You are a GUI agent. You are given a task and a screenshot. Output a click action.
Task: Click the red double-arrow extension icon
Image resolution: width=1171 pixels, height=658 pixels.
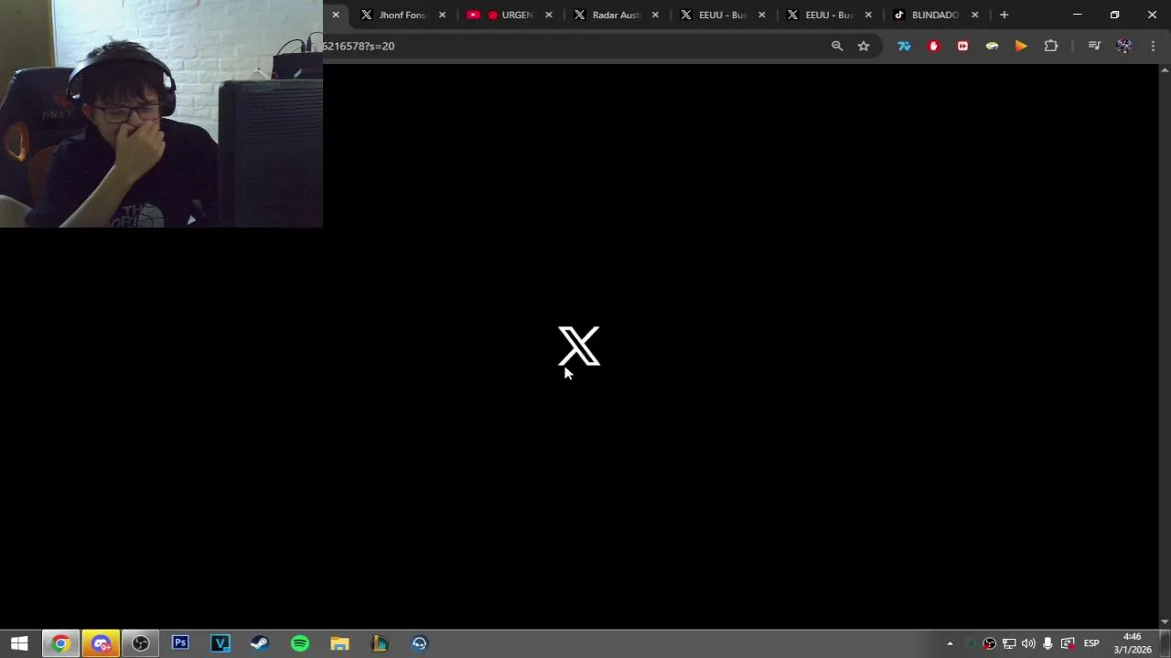tap(962, 46)
